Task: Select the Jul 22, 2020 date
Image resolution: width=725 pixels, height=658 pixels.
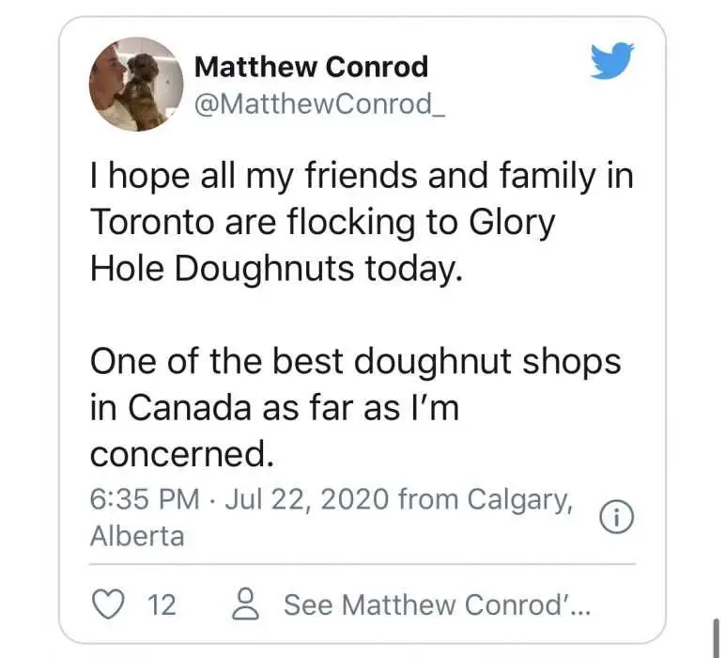Action: [306, 500]
